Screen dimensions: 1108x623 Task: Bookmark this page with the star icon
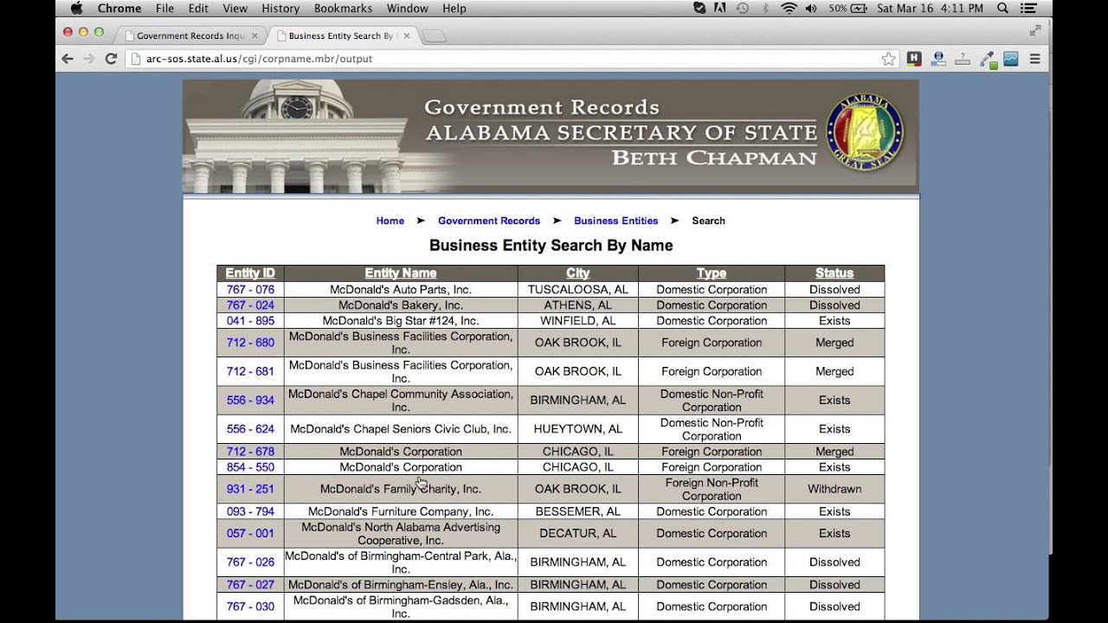[x=888, y=59]
